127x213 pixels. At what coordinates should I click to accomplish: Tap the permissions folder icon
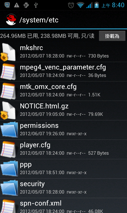[x=9, y=130]
